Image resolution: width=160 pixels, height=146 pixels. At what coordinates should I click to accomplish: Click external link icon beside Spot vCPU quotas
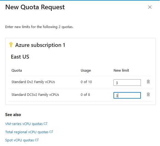(37, 140)
